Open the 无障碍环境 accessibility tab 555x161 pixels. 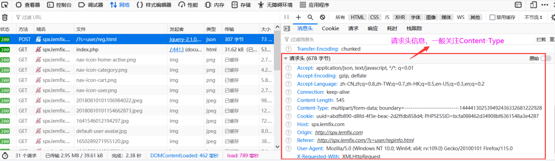(x=275, y=5)
